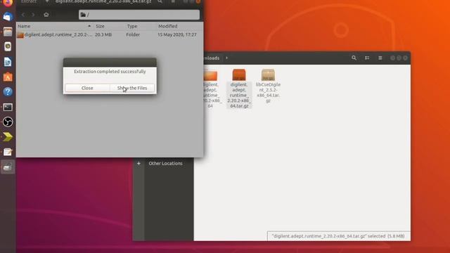Image resolution: width=450 pixels, height=253 pixels.
Task: Open Text Editor from the dock
Action: click(8, 152)
